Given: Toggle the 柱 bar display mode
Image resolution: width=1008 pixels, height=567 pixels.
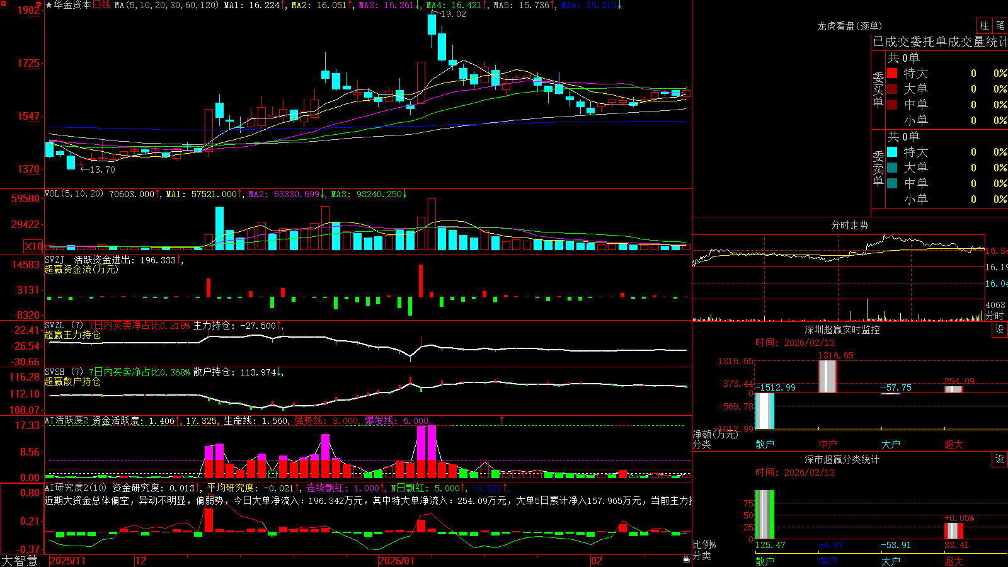Looking at the screenshot, I should [x=983, y=25].
